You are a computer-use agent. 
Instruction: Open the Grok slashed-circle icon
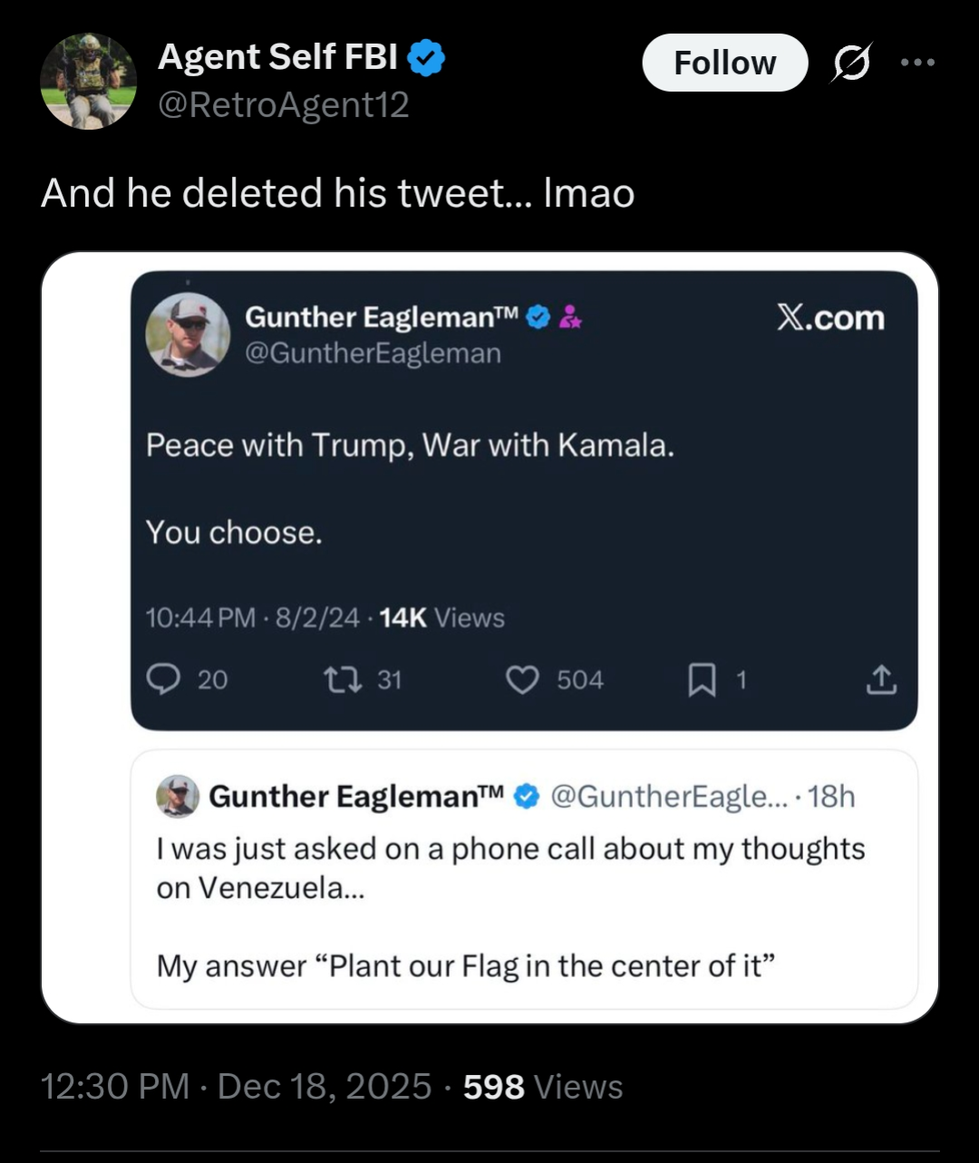(x=851, y=63)
